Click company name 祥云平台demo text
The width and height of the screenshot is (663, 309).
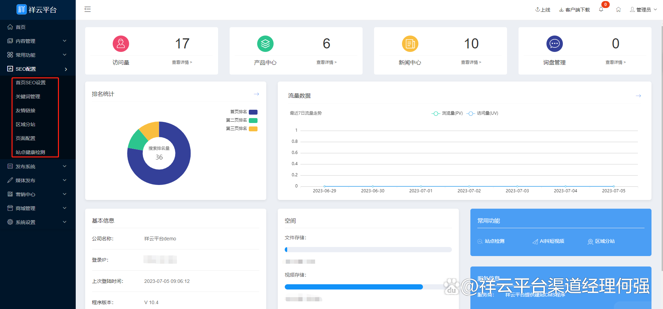click(160, 239)
